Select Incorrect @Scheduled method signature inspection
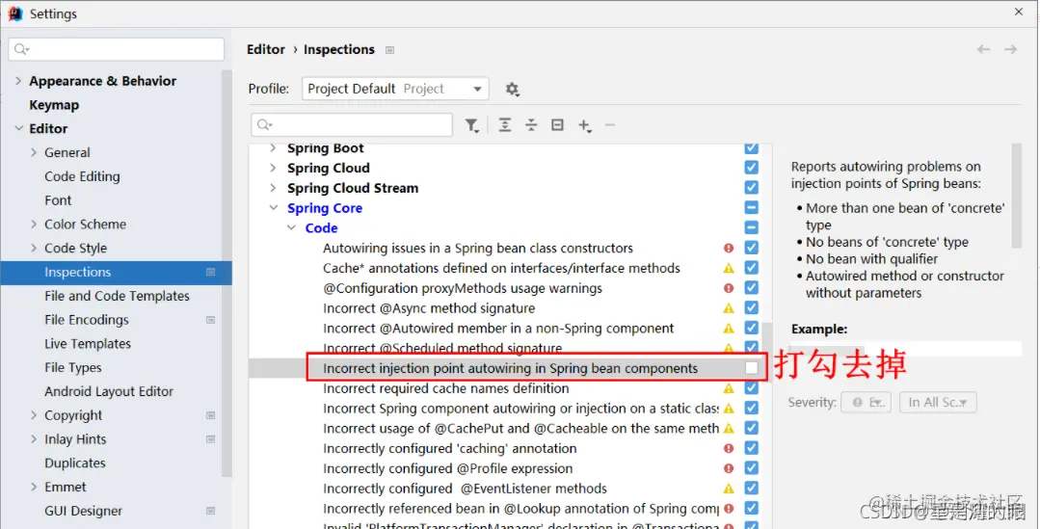This screenshot has height=529, width=1040. pyautogui.click(x=442, y=348)
